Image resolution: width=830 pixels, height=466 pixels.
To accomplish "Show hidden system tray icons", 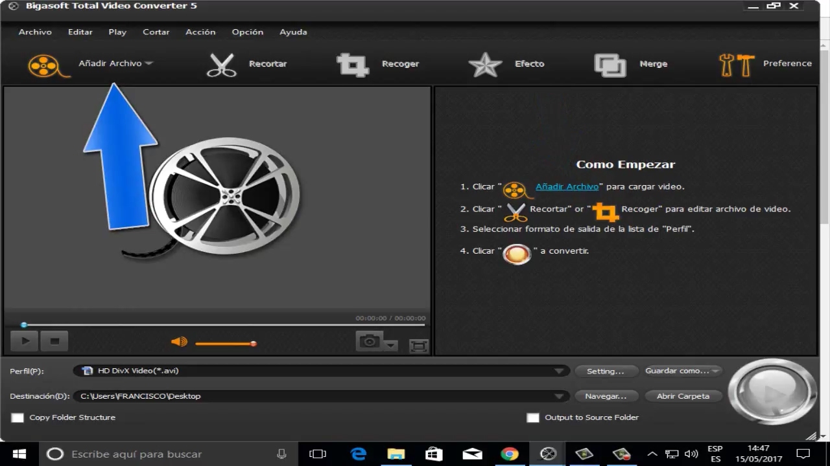I will click(653, 454).
